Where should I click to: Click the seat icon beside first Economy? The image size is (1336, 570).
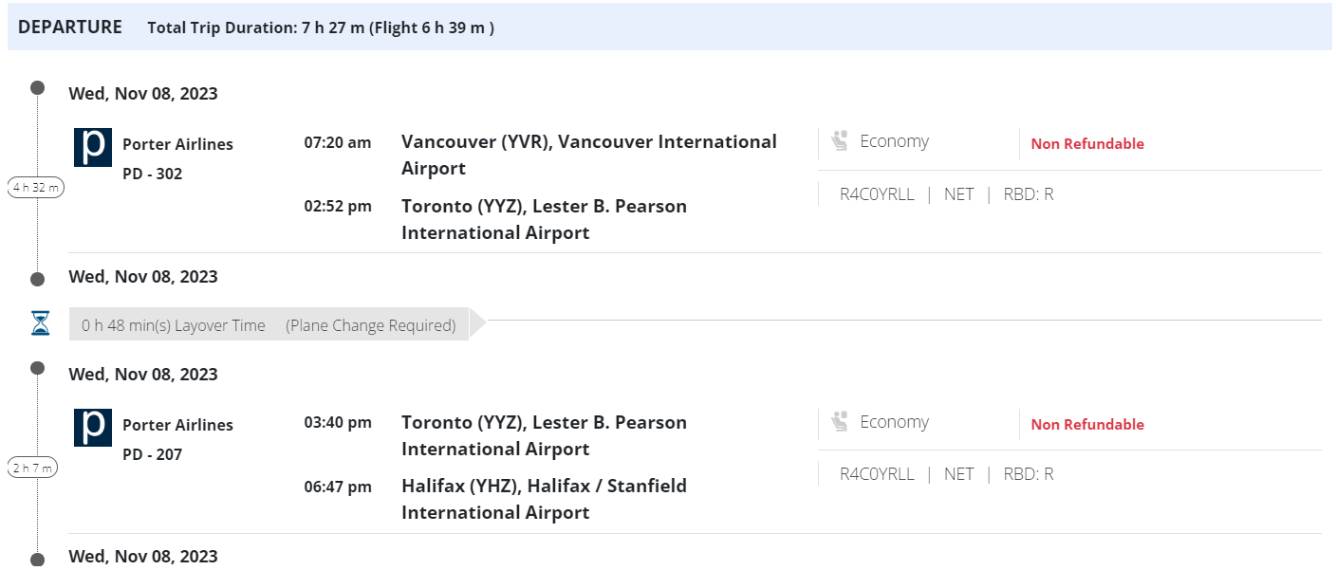[839, 141]
